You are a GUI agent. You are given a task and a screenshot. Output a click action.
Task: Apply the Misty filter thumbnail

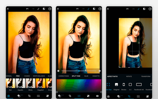pyautogui.click(x=30, y=83)
